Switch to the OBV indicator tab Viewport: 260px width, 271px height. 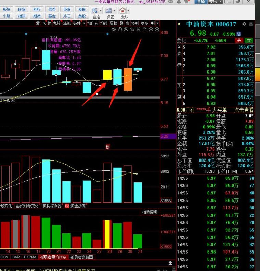(4, 257)
